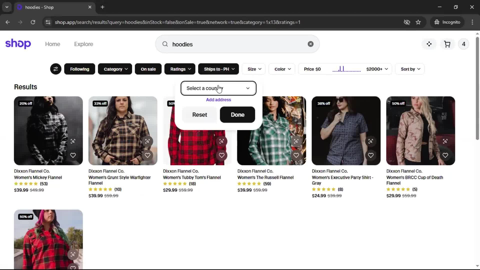Click the sparkle assistant icon in header
Viewport: 480px width, 270px height.
[x=429, y=44]
